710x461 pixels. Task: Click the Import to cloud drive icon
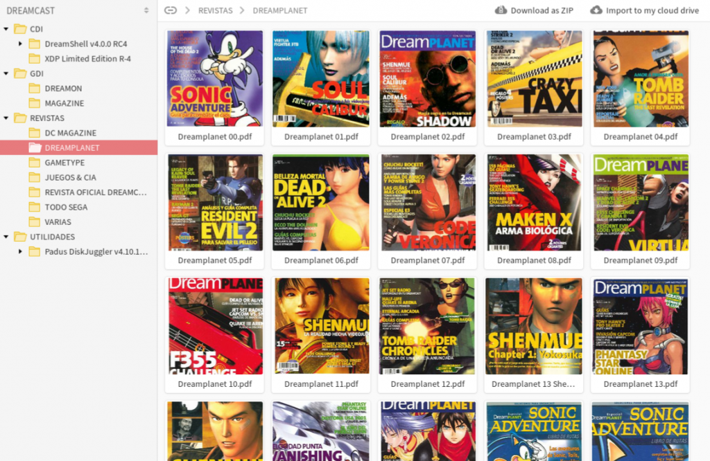tap(596, 10)
